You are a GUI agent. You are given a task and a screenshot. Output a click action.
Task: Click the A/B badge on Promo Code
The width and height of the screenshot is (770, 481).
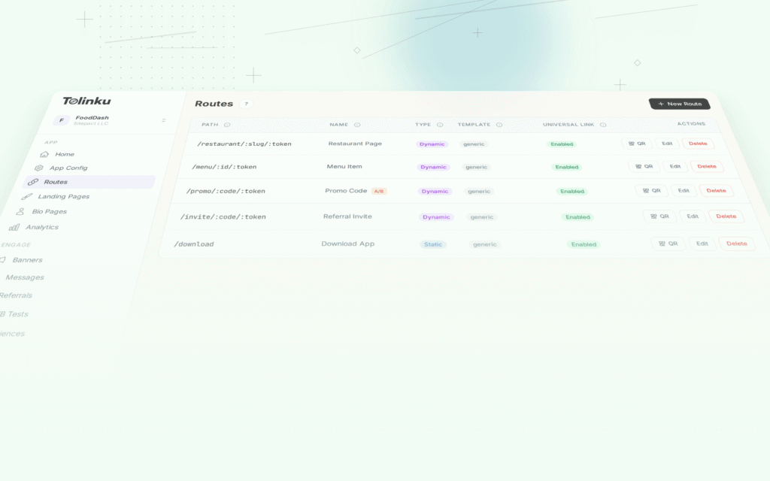pos(379,191)
